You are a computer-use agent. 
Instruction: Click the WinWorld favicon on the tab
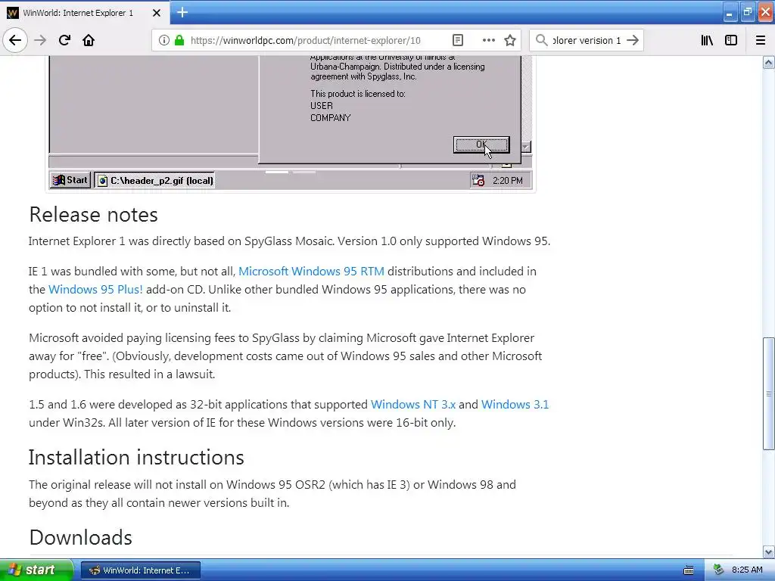12,13
